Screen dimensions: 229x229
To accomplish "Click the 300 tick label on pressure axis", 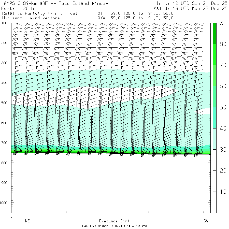I will pos(5,63).
